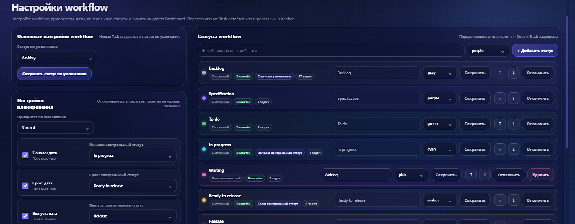
Task: Save the In progress status row
Action: click(x=475, y=149)
